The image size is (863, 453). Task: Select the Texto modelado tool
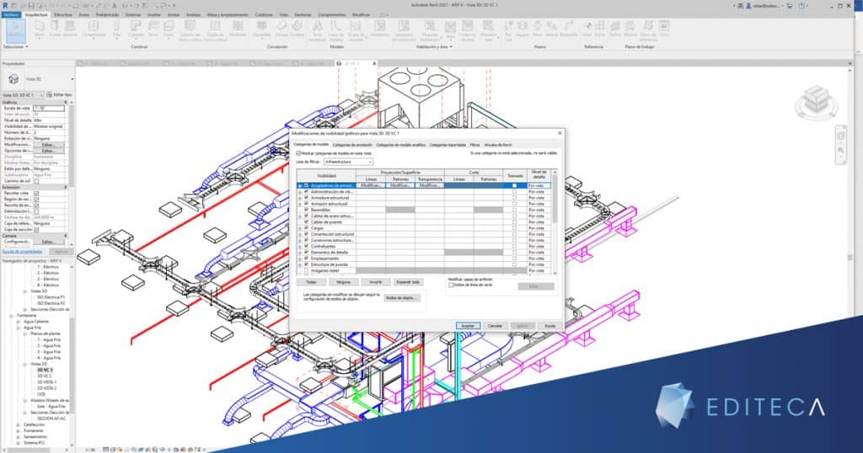pos(317,30)
